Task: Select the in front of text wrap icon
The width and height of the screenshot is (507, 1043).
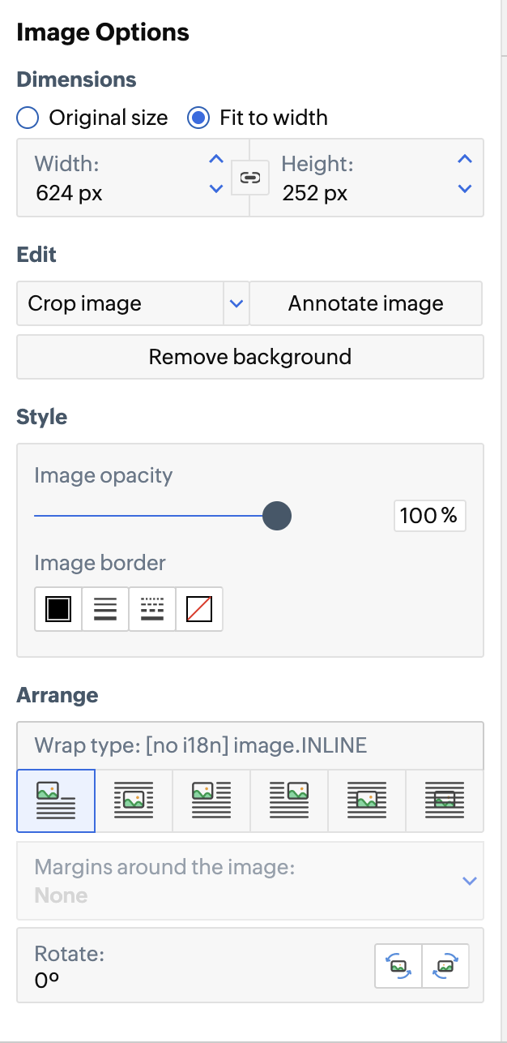Action: point(367,800)
